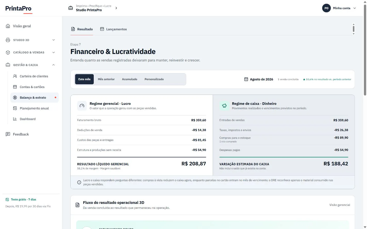Open the Visão geral page

(22, 26)
